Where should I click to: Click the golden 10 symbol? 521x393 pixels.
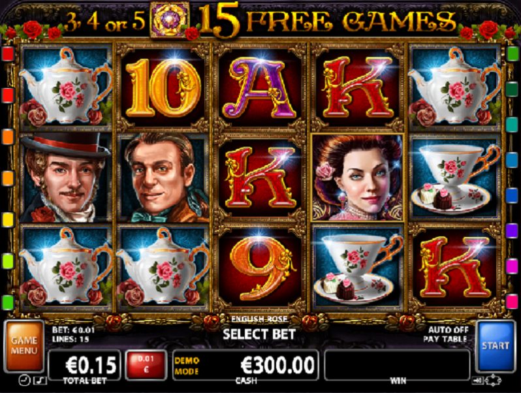tap(163, 87)
